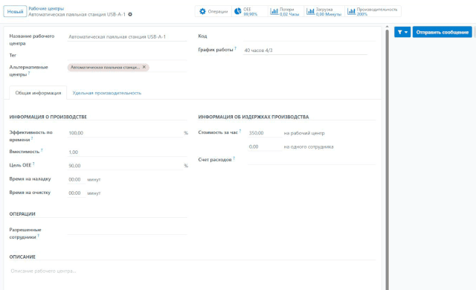476x290 pixels.
Task: Click the Описание рабочего центра text area
Action: pos(193,271)
